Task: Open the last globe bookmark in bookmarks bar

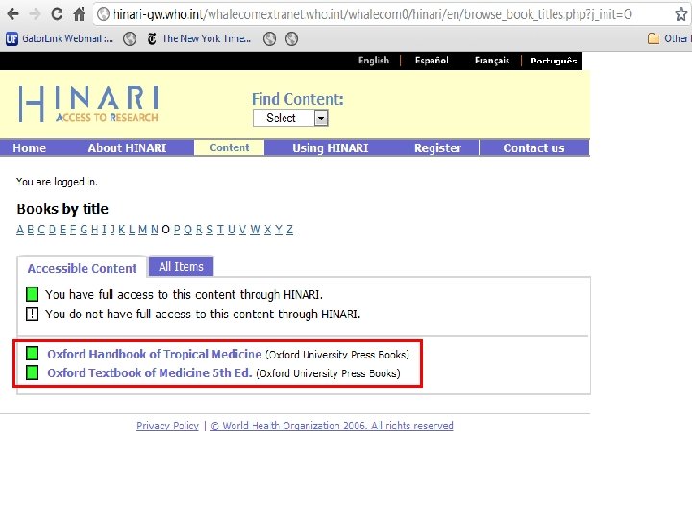Action: pos(292,39)
